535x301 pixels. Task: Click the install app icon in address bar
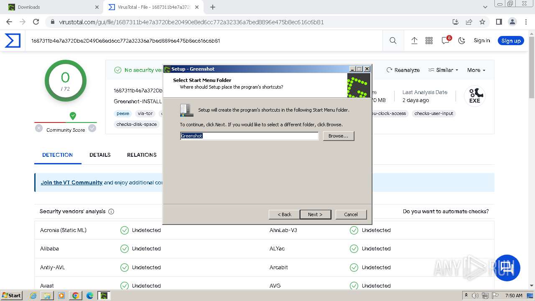point(456,22)
